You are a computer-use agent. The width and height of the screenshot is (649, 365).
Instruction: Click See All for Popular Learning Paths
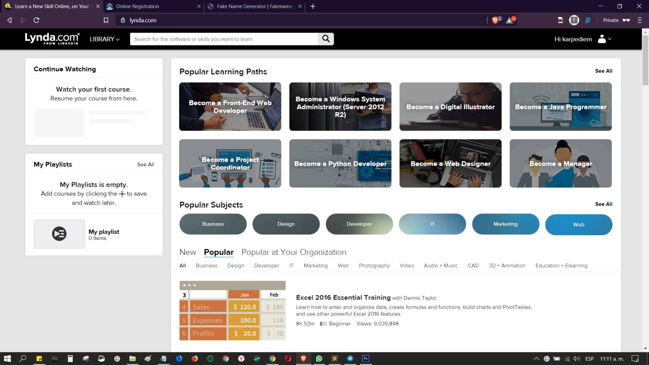tap(603, 71)
